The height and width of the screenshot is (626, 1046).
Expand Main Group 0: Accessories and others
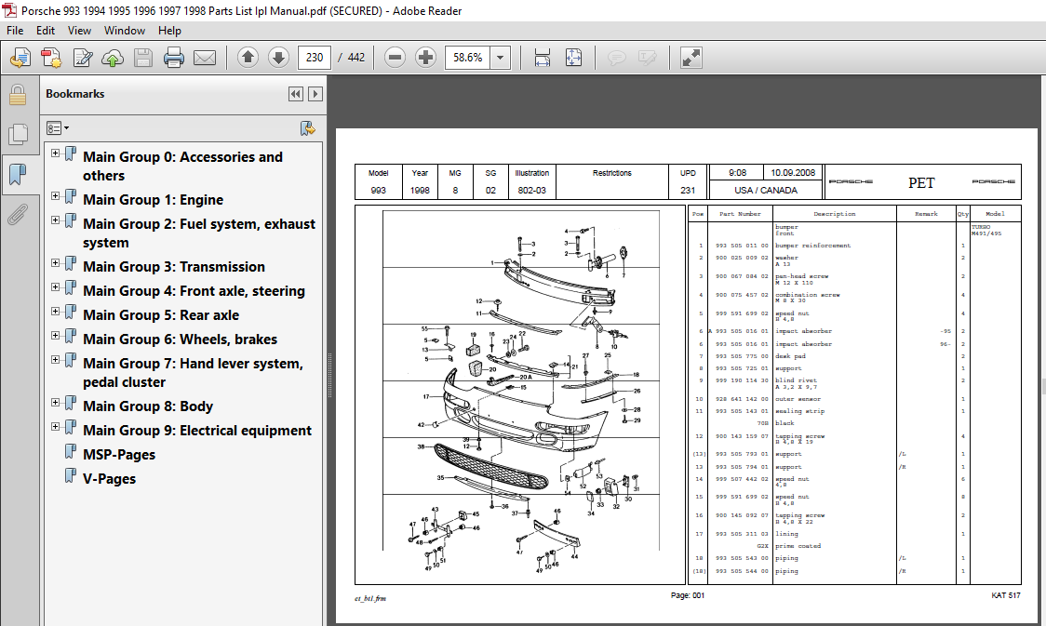pyautogui.click(x=55, y=153)
